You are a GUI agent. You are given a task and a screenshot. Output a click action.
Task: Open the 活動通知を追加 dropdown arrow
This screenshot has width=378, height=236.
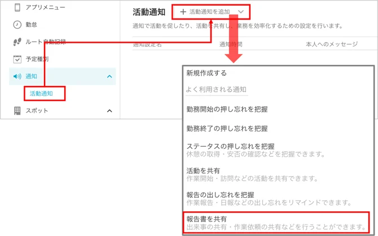click(x=241, y=12)
